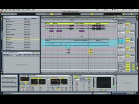Image resolution: width=139 pixels, height=104 pixels.
Task: Toggle the yellow Loop switch in transport
Action: click(x=92, y=14)
